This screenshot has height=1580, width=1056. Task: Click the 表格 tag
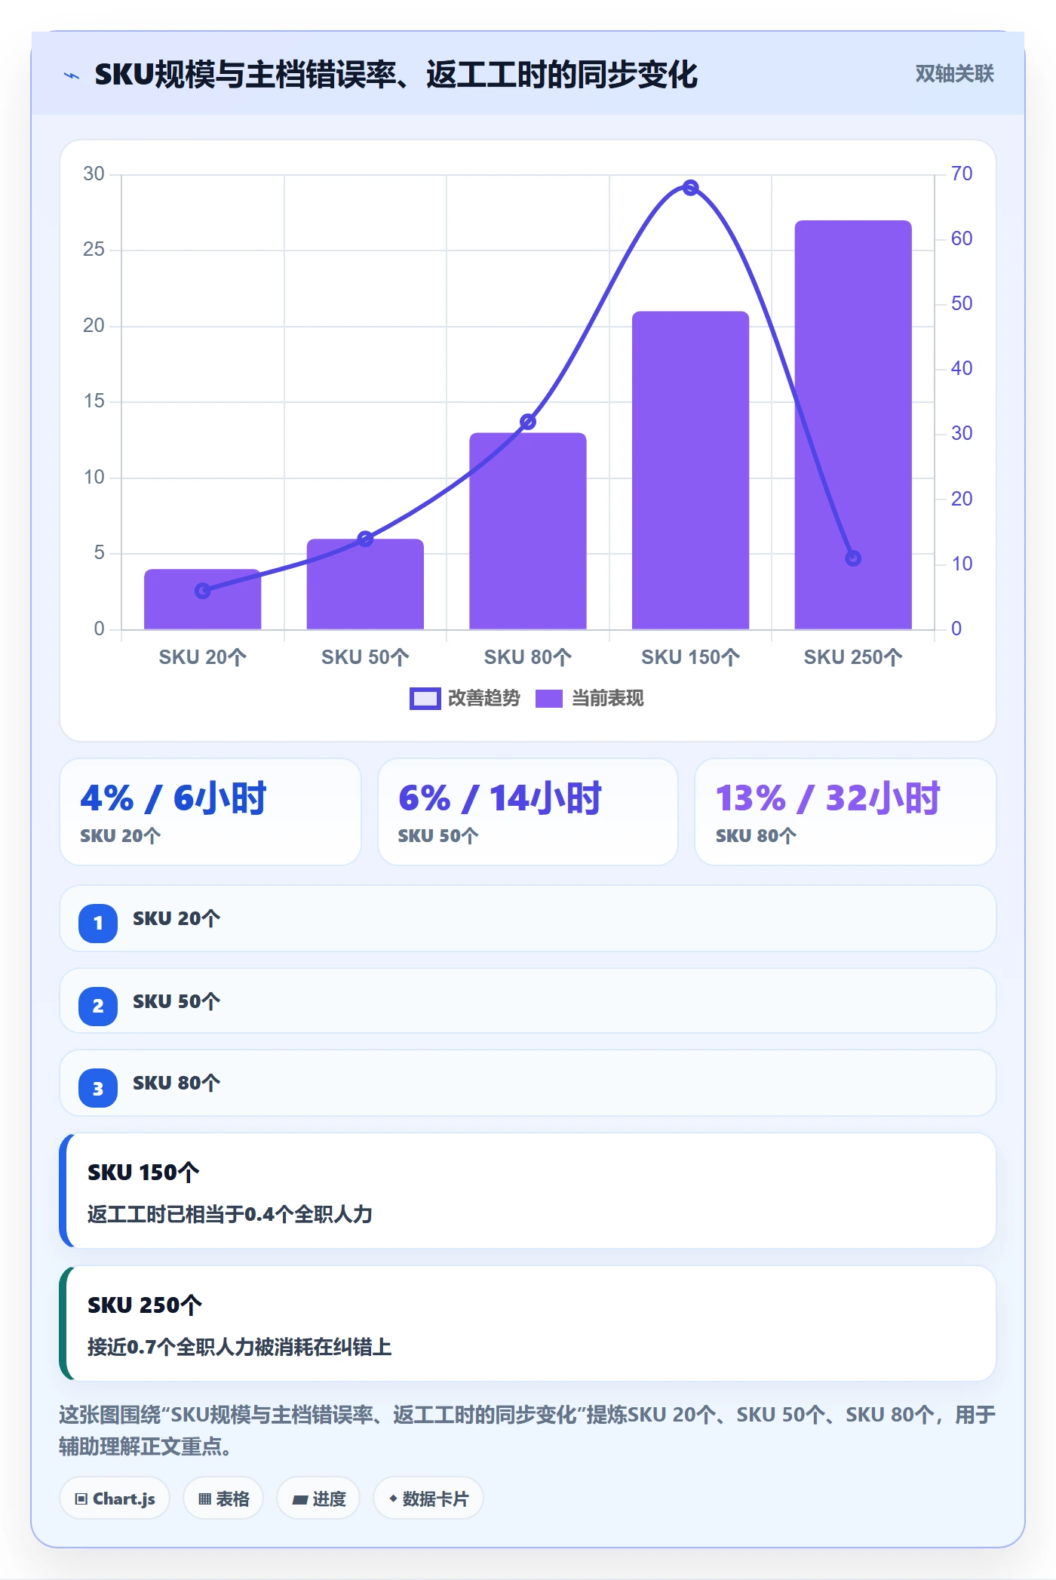(x=223, y=1499)
